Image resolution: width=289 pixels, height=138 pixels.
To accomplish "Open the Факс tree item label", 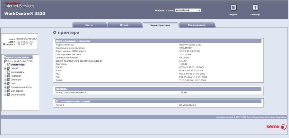I will click(x=13, y=83).
